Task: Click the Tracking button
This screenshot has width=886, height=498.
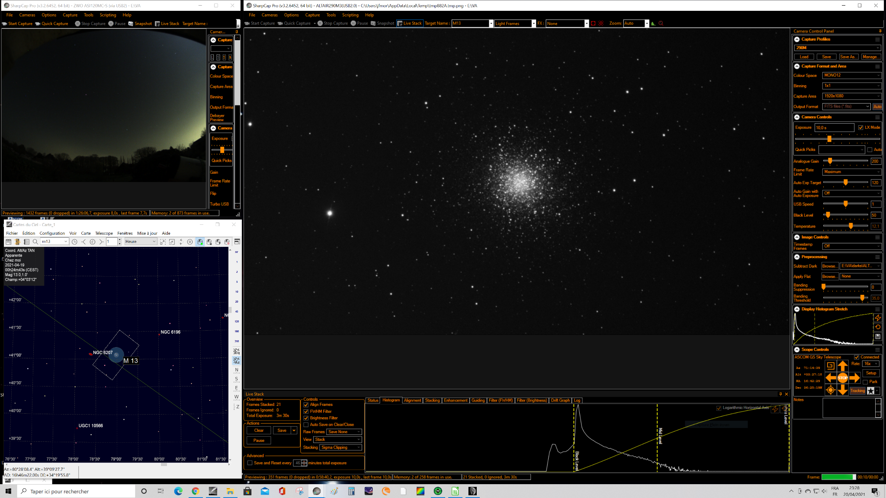Action: tap(857, 391)
